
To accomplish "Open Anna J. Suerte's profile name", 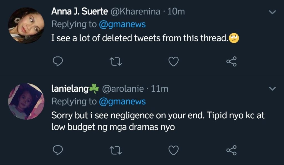I will coord(80,12).
